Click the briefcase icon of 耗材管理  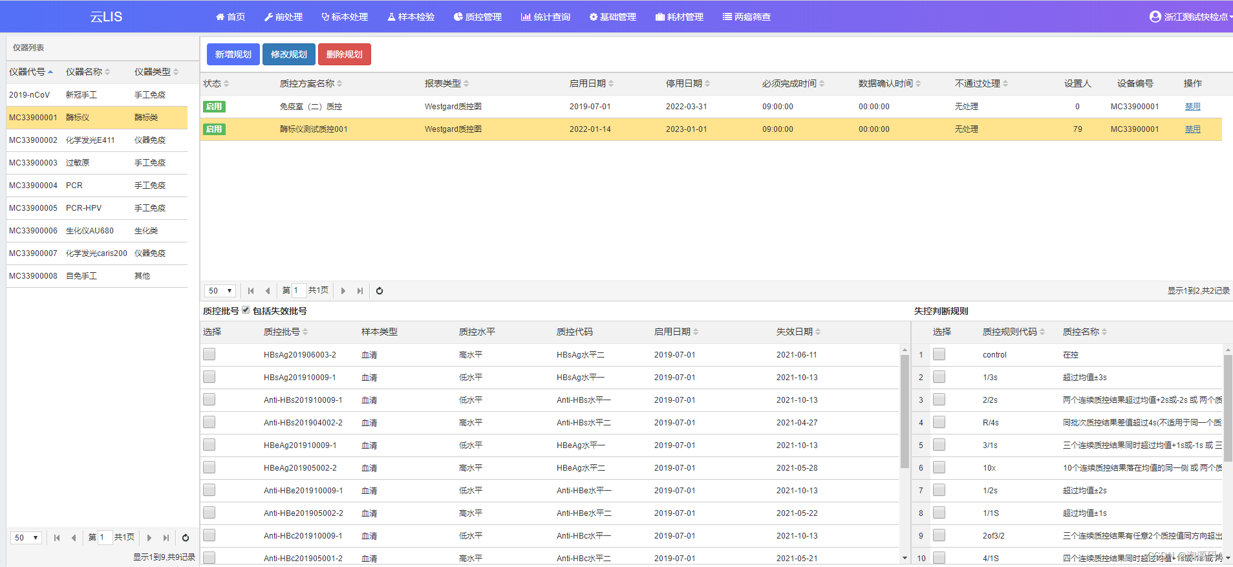[660, 17]
